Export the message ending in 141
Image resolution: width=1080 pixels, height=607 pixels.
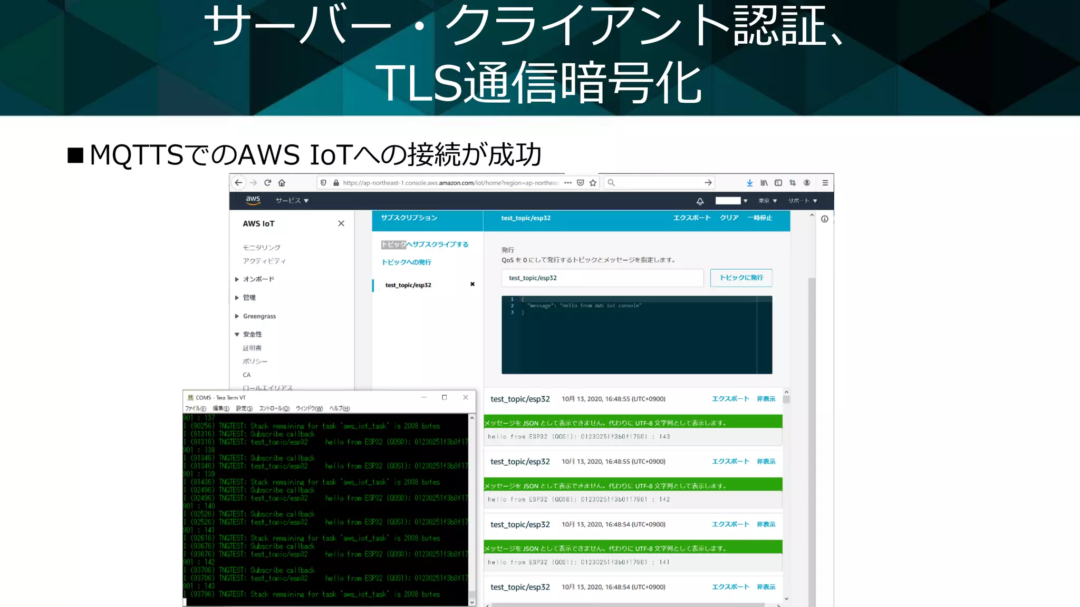pos(730,524)
